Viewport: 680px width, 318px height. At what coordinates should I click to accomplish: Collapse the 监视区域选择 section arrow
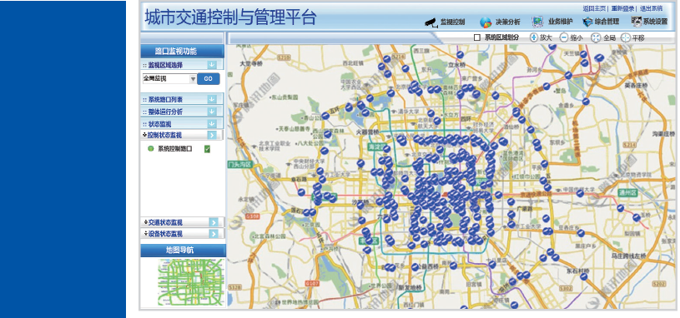[x=212, y=65]
